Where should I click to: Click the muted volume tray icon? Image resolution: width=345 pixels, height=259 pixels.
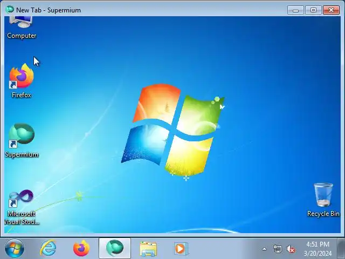tap(291, 249)
